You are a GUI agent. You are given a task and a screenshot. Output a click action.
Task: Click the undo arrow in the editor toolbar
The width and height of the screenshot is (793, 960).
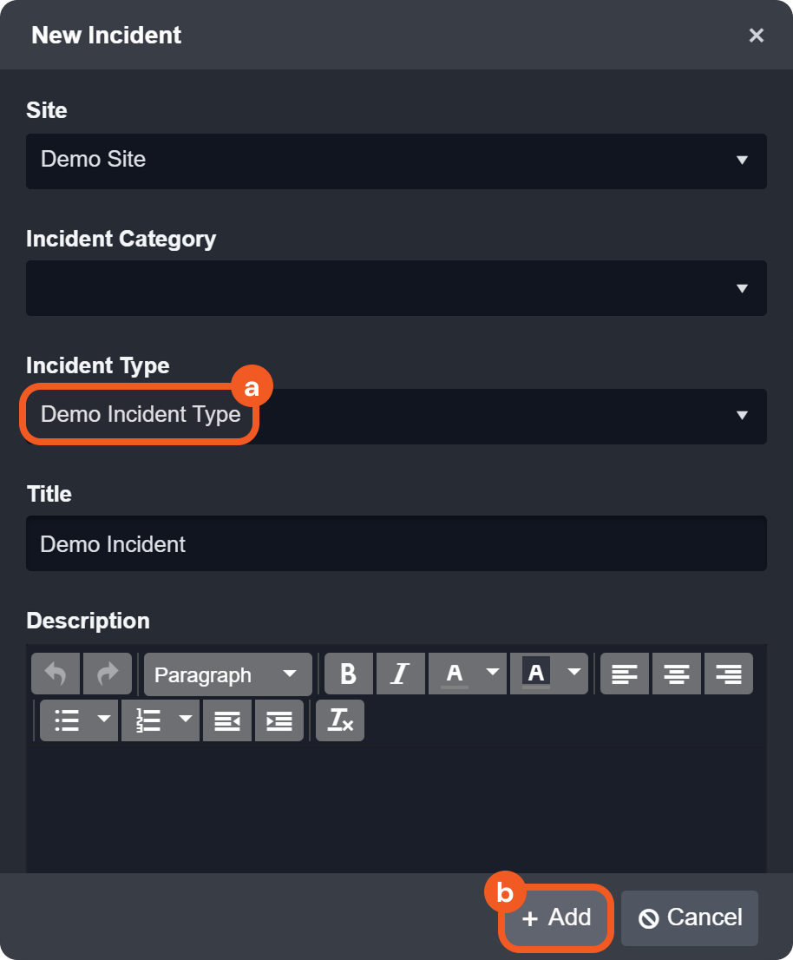tap(56, 674)
